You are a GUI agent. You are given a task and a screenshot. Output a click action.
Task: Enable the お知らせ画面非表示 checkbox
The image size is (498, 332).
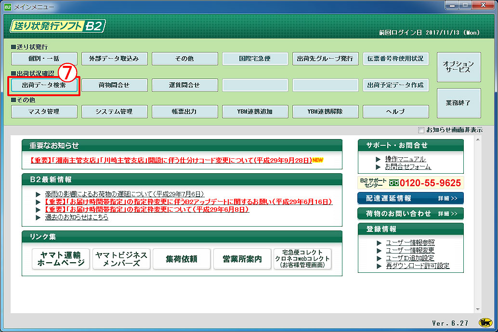(421, 130)
